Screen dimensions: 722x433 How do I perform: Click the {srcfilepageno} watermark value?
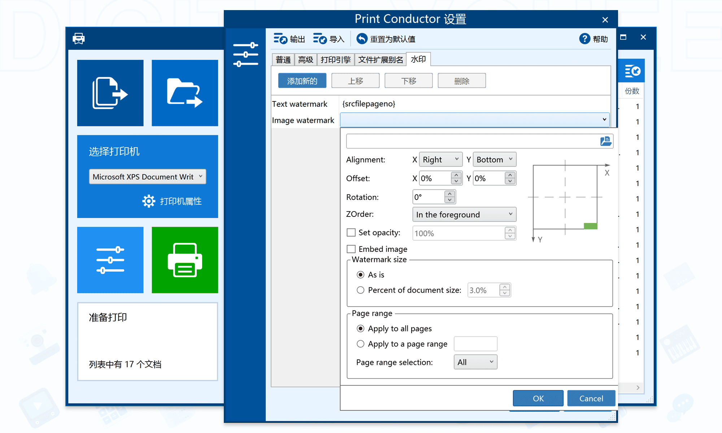(x=369, y=104)
